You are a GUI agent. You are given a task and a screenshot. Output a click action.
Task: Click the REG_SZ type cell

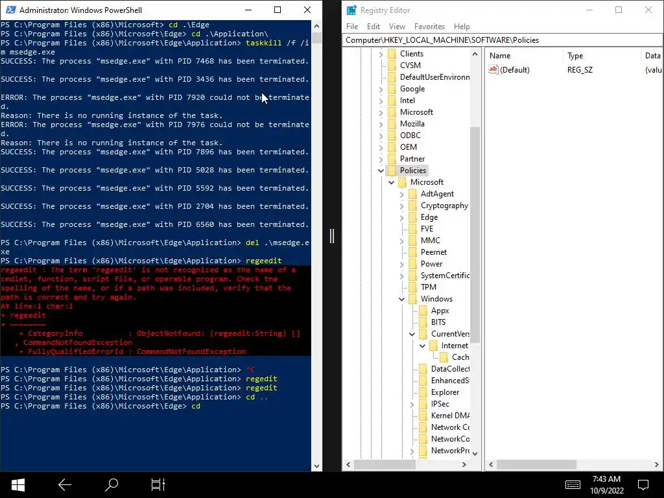coord(580,70)
